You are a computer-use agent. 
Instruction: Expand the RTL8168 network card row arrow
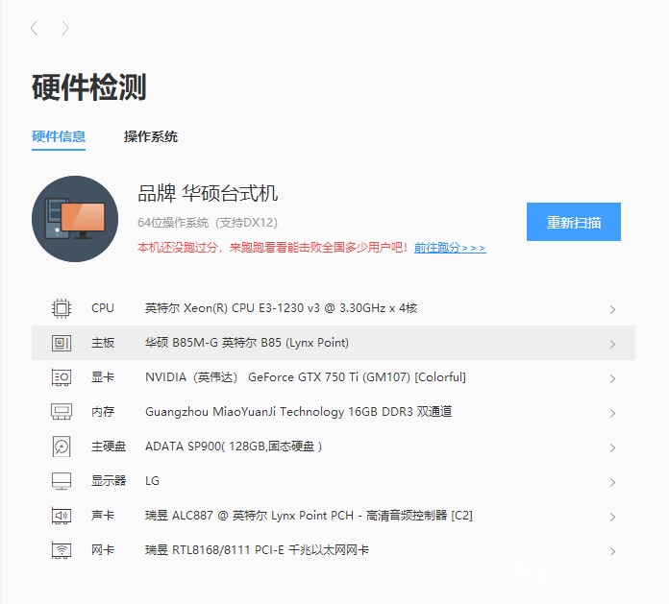612,551
